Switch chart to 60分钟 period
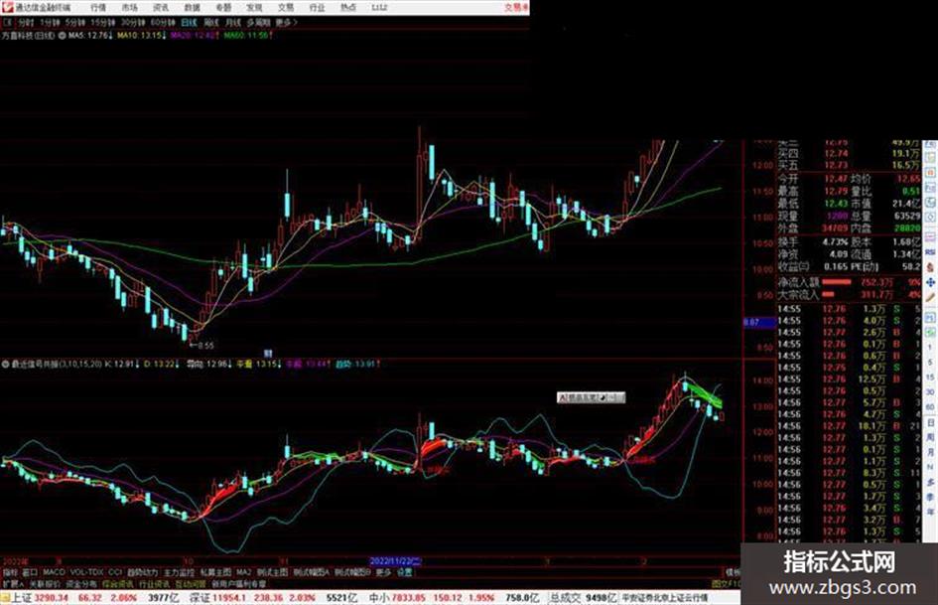The height and width of the screenshot is (605, 938). tap(163, 23)
